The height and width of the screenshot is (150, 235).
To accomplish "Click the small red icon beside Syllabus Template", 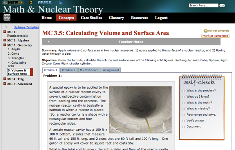I will (x=6, y=27).
